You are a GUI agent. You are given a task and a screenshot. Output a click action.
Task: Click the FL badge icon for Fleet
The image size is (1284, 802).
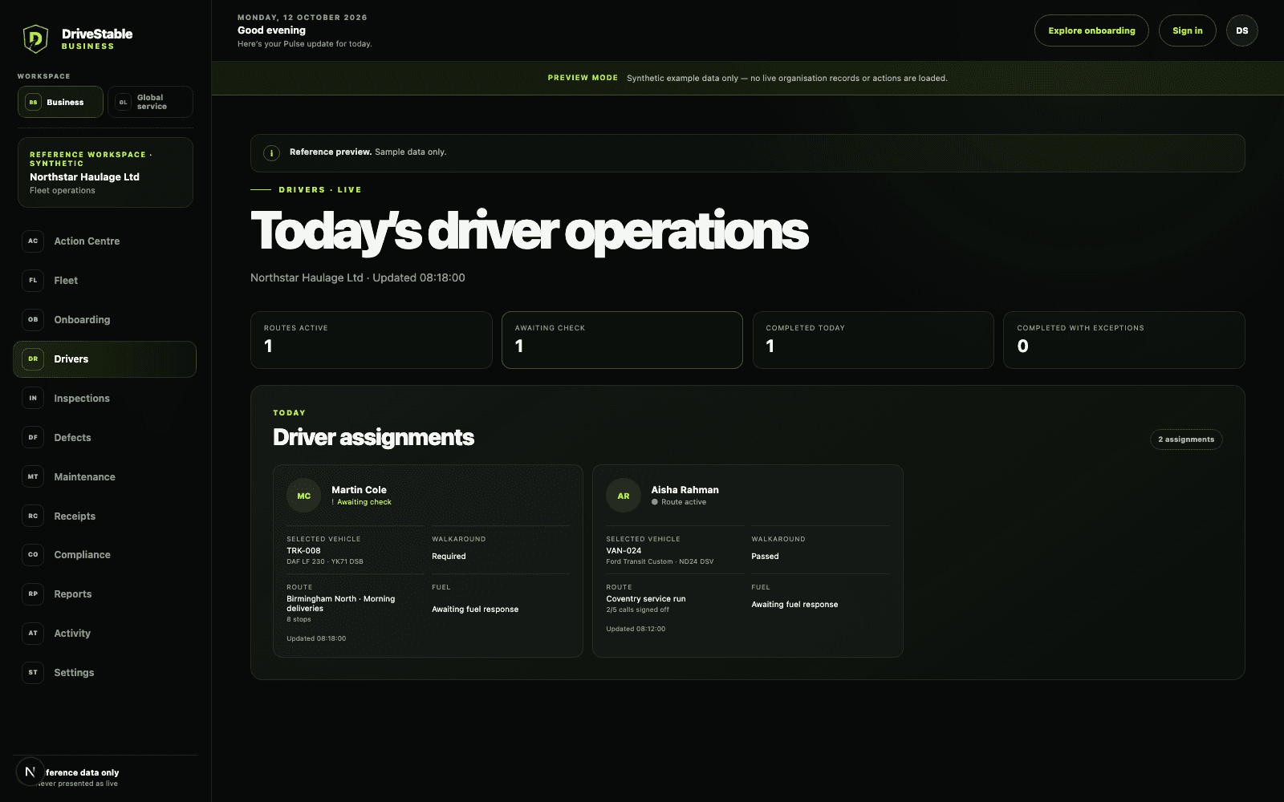33,280
